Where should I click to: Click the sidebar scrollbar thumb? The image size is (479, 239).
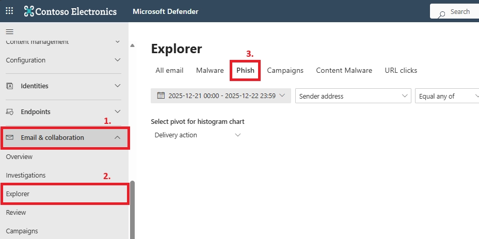tap(132, 210)
